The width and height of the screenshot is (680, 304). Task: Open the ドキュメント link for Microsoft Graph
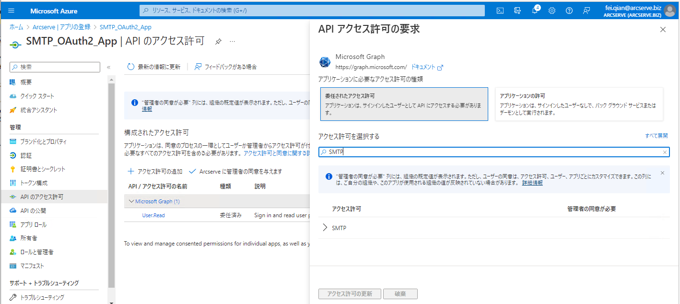(x=427, y=67)
